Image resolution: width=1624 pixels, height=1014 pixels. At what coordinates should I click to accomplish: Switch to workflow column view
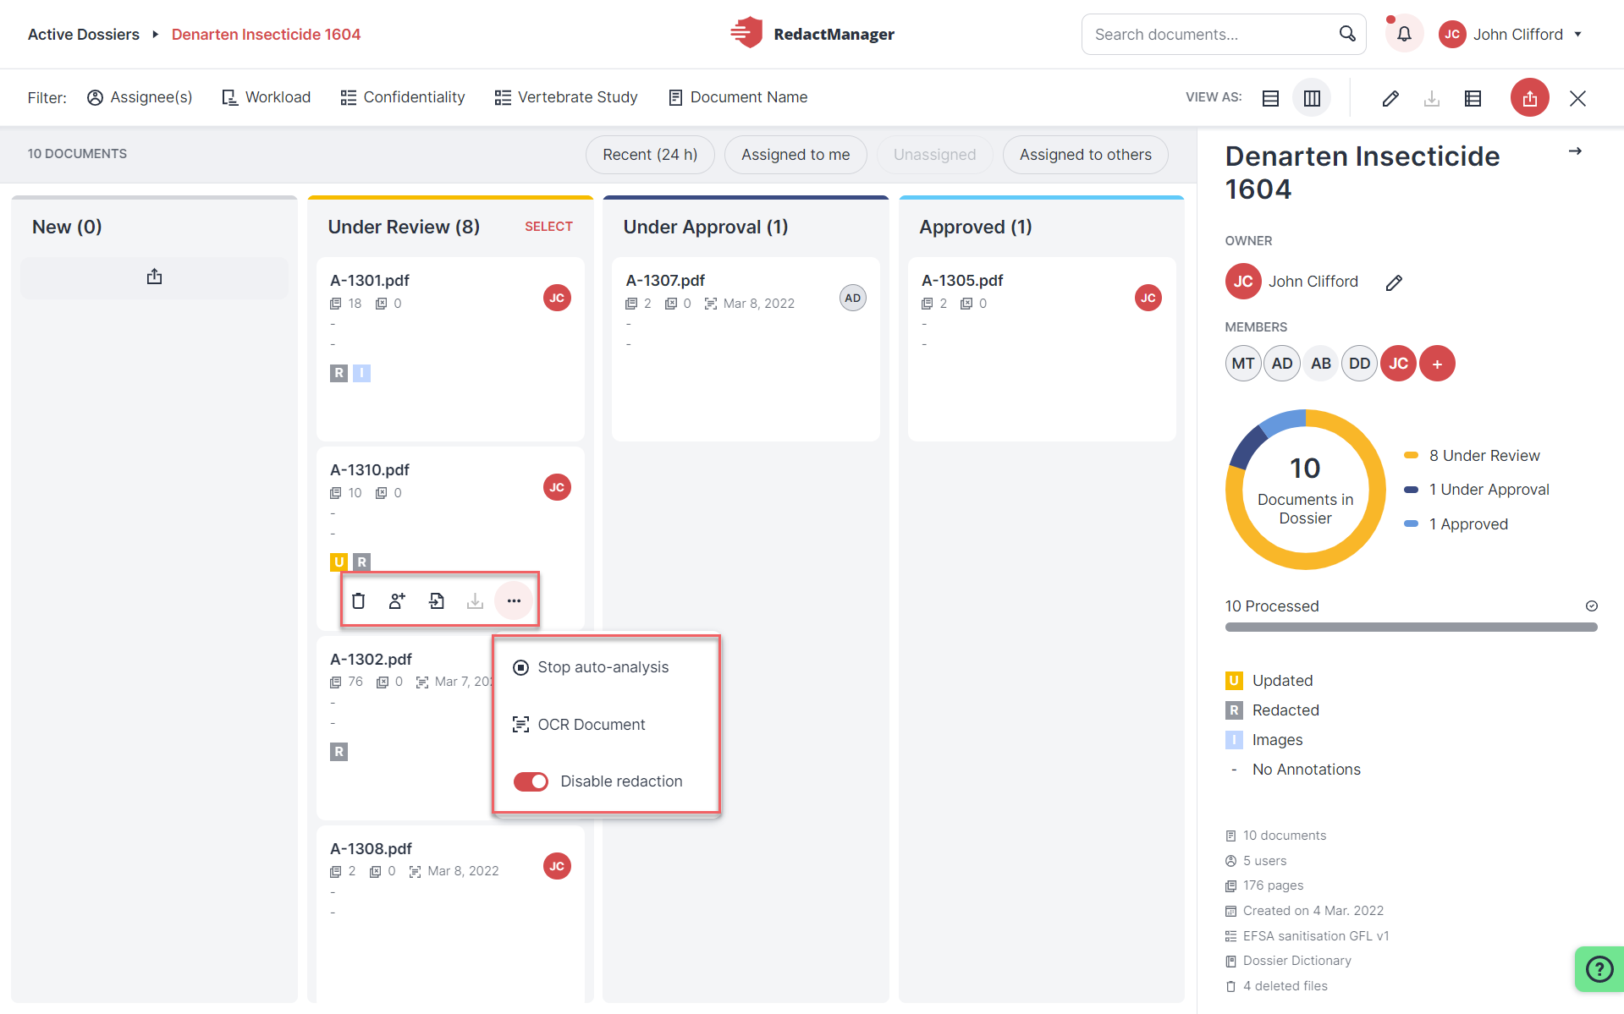tap(1312, 98)
